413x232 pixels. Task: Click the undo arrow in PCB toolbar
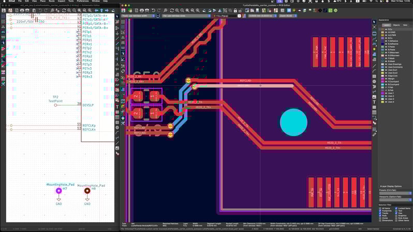point(153,10)
